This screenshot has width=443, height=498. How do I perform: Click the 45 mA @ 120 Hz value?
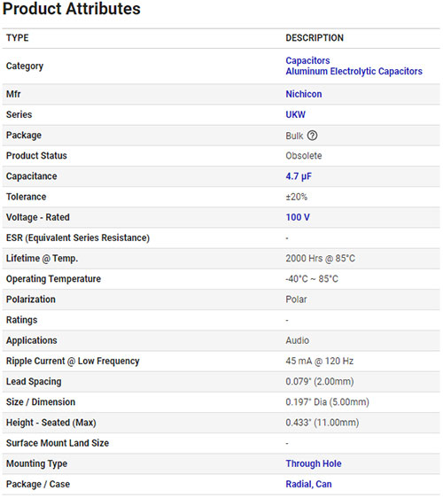[x=320, y=362]
